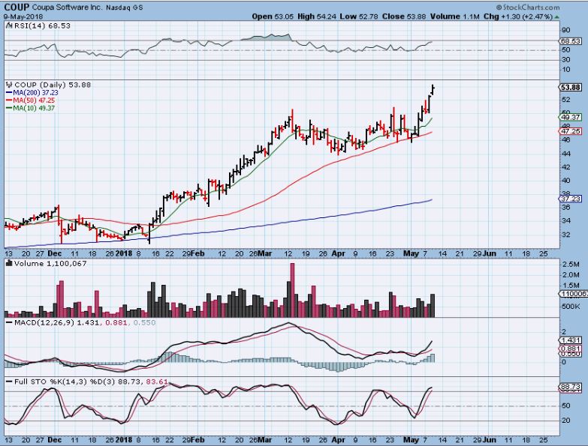Click the COUP ticker symbol title
588x446 pixels.
tap(17, 6)
